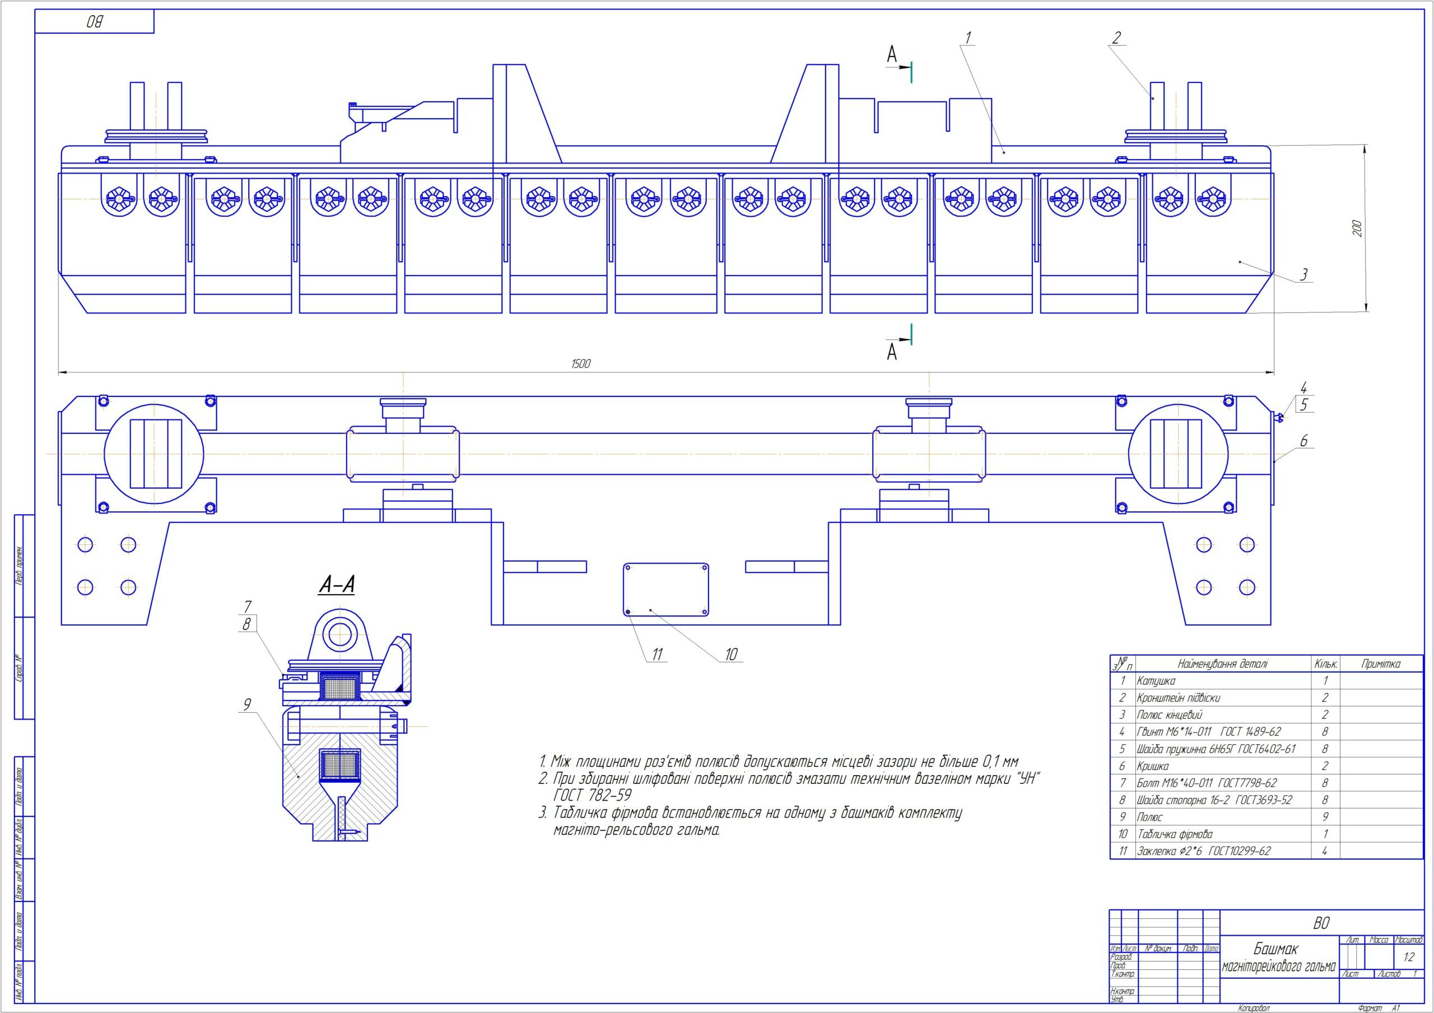Click technical note 1 about gaps
This screenshot has width=1434, height=1013.
[778, 762]
